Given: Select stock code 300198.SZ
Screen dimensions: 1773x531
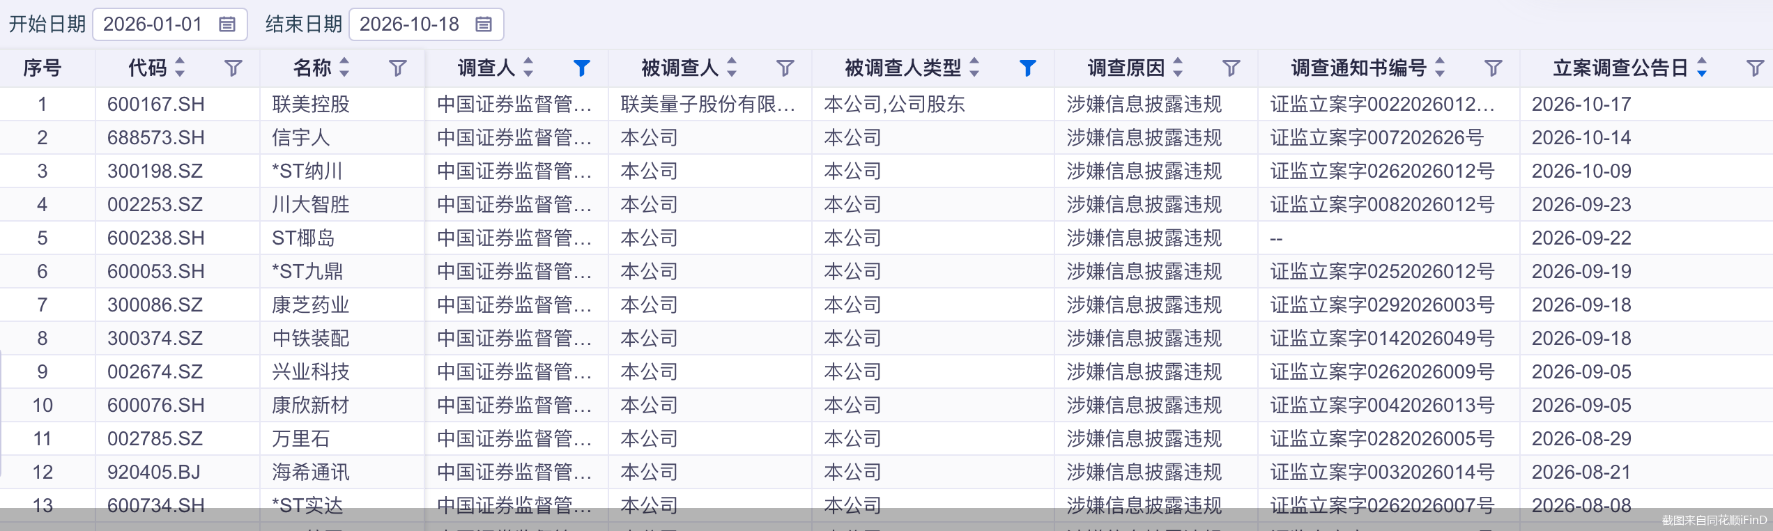Looking at the screenshot, I should point(155,171).
